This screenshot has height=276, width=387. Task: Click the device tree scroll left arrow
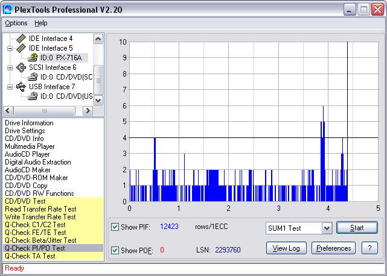8,111
